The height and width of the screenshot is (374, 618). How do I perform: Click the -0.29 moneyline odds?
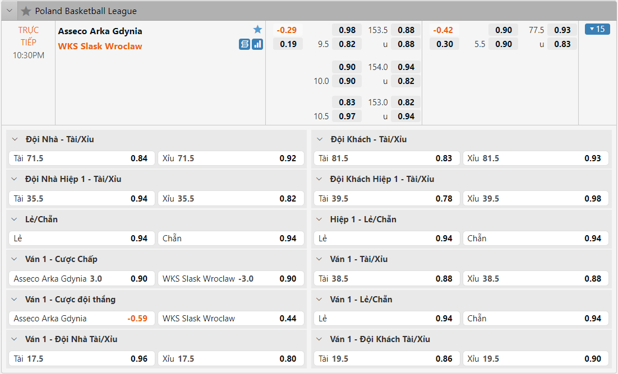point(287,30)
